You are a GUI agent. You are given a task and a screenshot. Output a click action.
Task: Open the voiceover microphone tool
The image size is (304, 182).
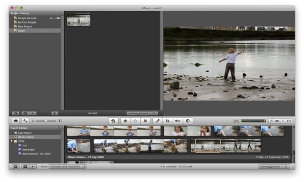157,121
